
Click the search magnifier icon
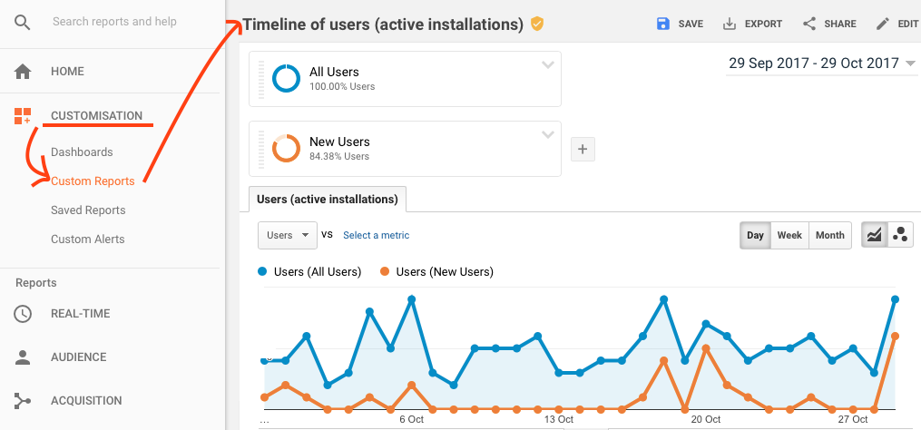(x=23, y=23)
